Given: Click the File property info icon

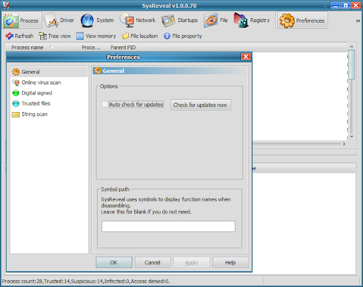Looking at the screenshot, I should point(167,36).
